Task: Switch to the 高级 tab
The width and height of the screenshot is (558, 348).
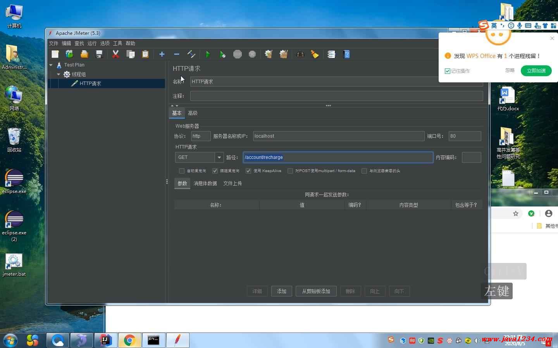Action: coord(193,113)
